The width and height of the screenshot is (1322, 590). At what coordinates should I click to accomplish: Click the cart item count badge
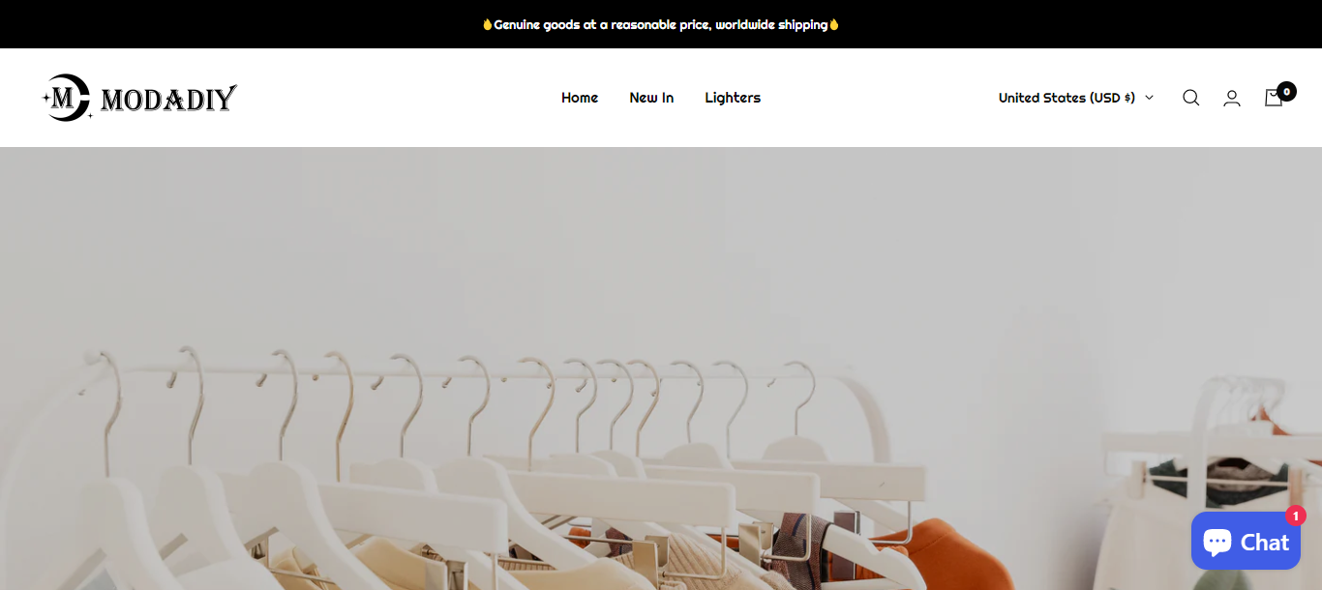(x=1286, y=91)
